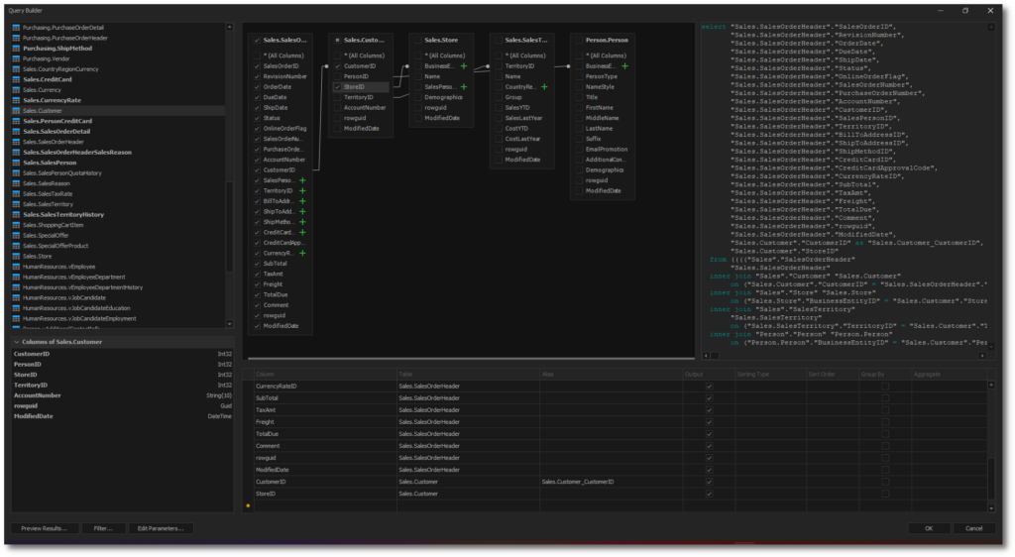Click green plus next to BusinessE... in Person.Person
This screenshot has height=557, width=1015.
(624, 66)
